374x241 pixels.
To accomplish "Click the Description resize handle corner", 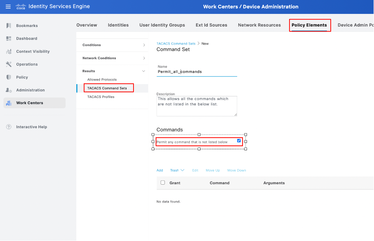I will (x=236, y=115).
